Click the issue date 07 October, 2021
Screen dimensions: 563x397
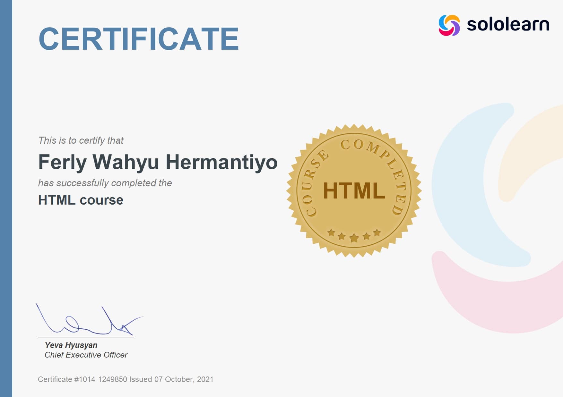coord(184,379)
